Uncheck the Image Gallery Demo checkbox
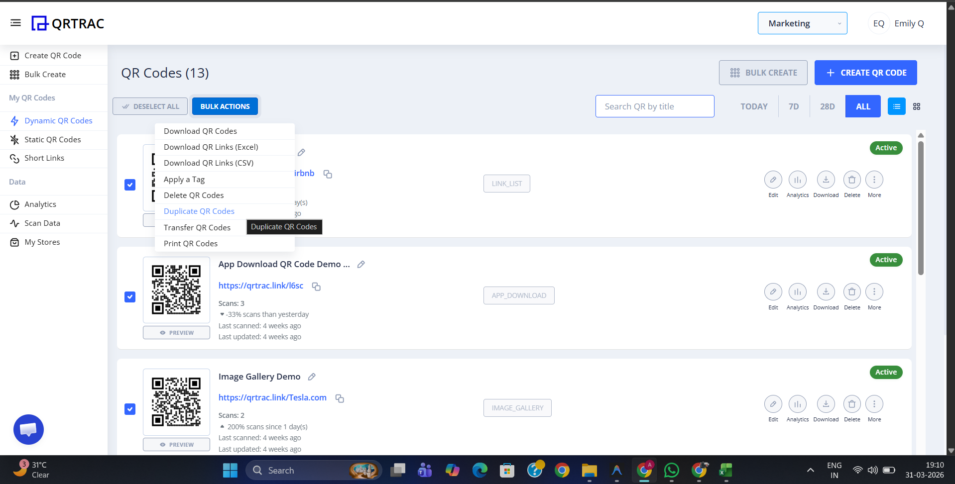This screenshot has height=484, width=955. [129, 409]
